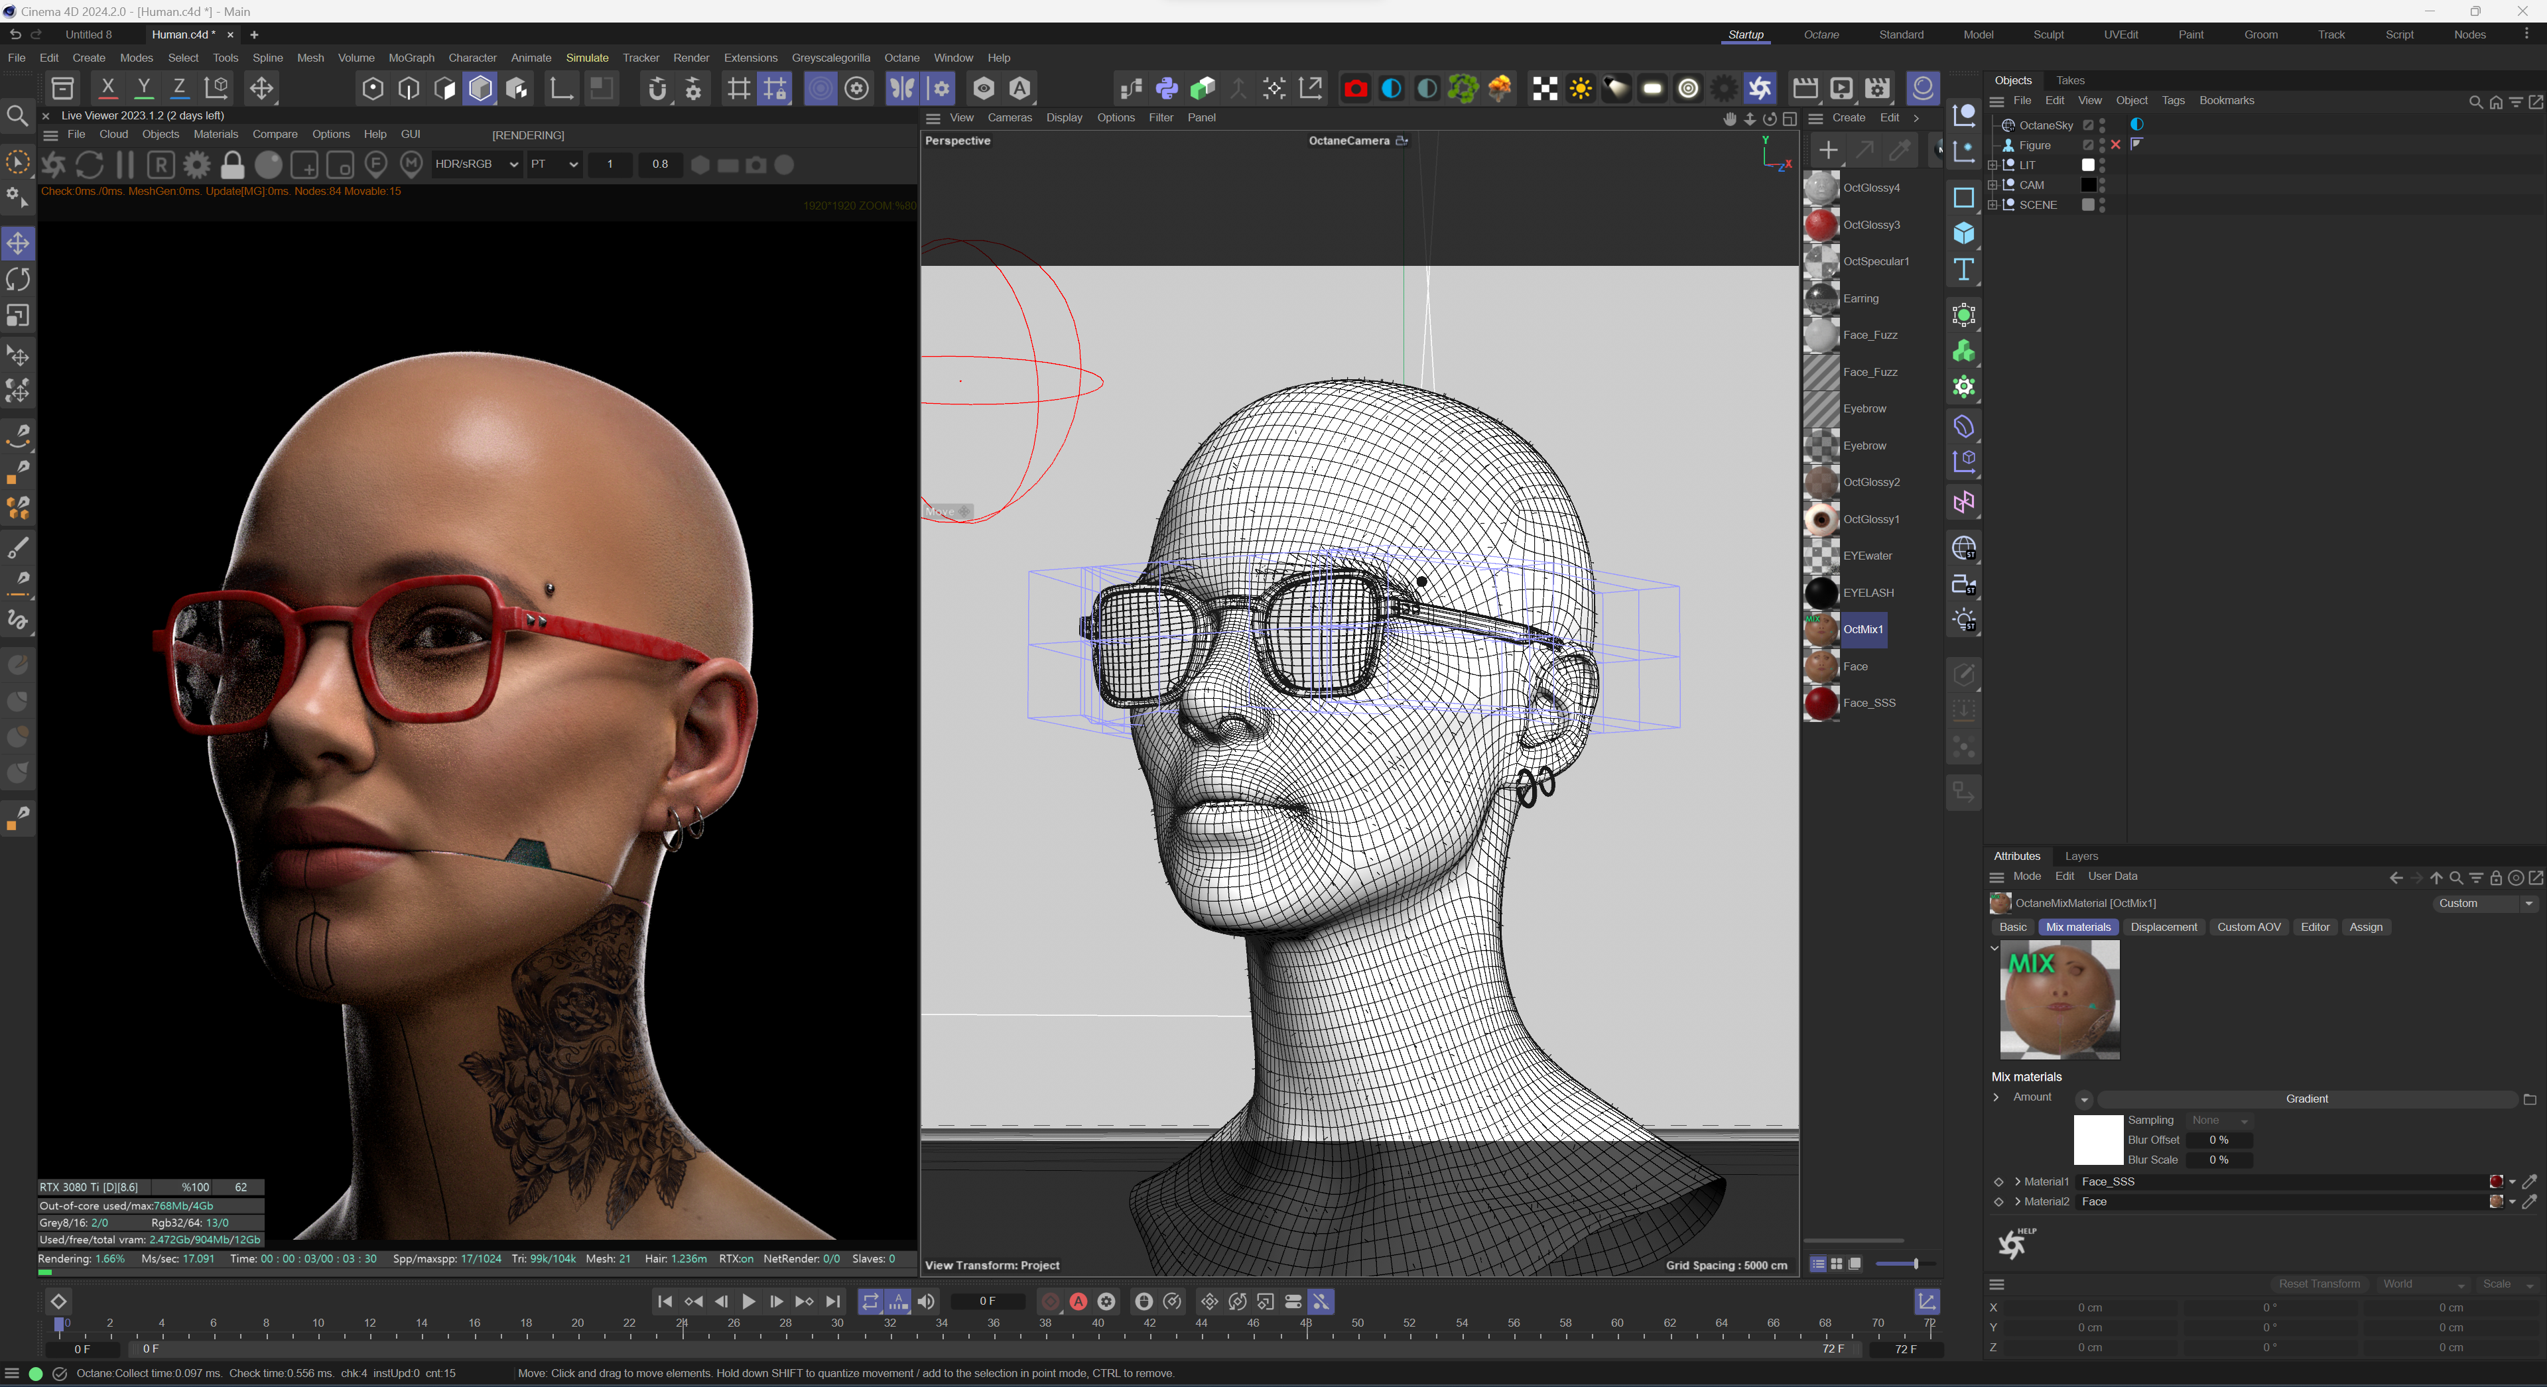Click the Text spline tool icon
Image resolution: width=2547 pixels, height=1387 pixels.
pos(1963,270)
